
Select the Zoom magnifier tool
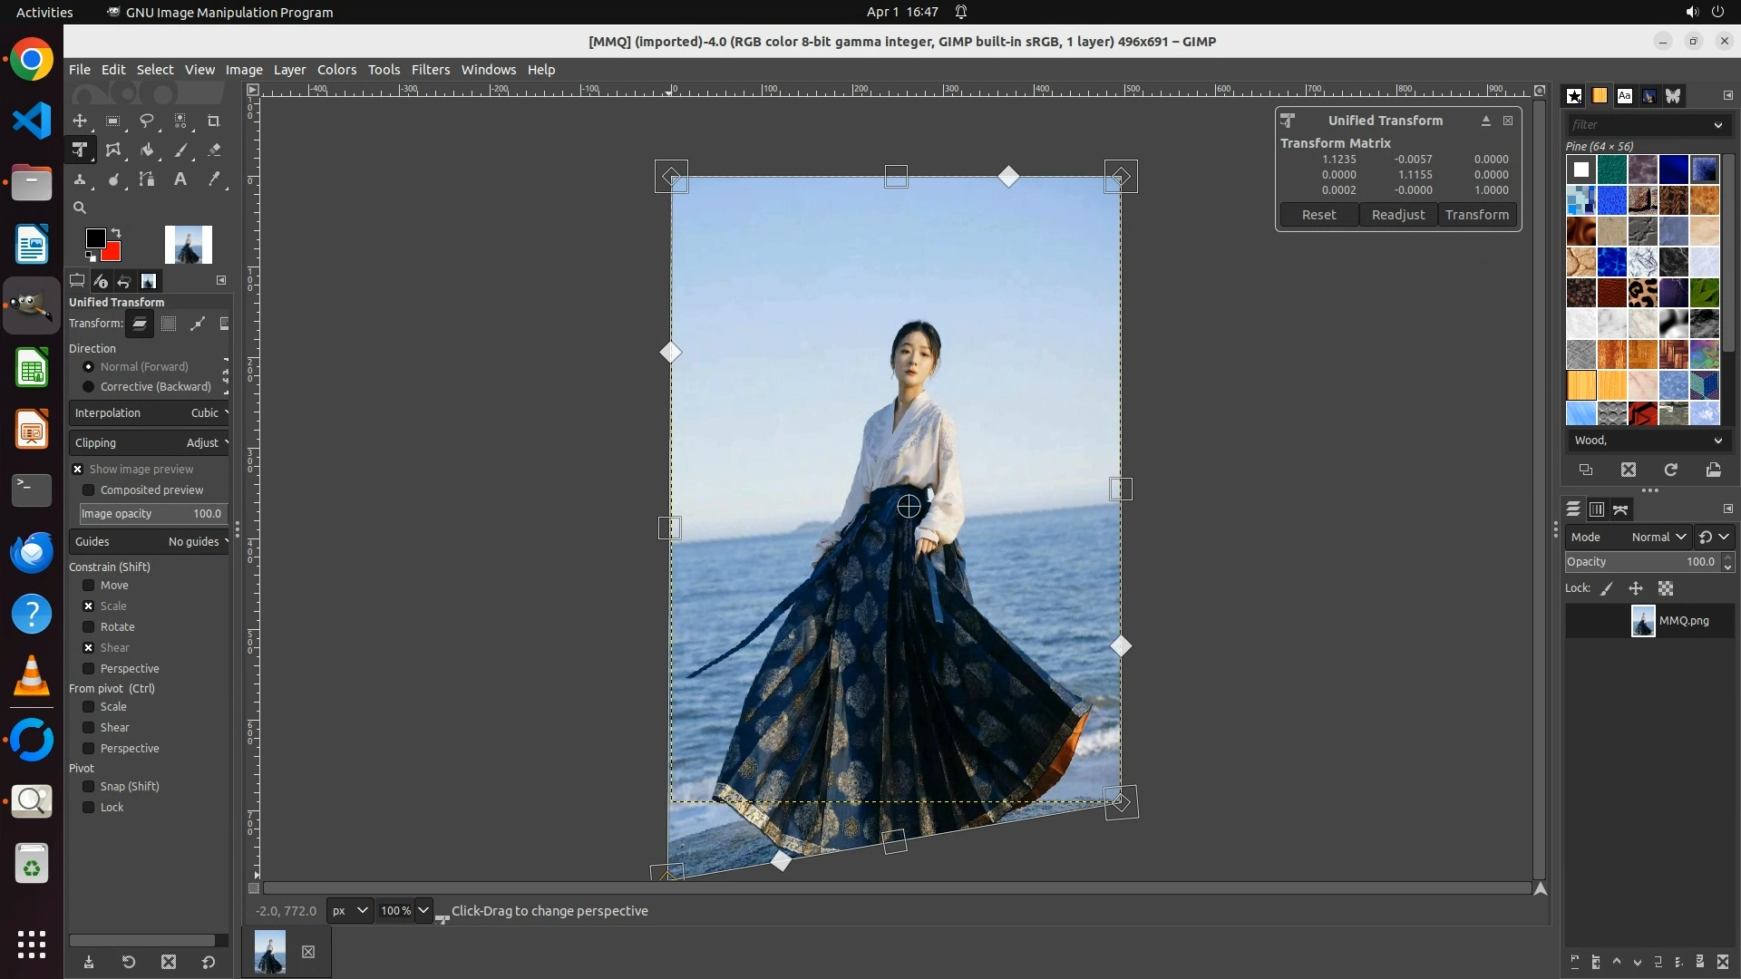pyautogui.click(x=80, y=208)
